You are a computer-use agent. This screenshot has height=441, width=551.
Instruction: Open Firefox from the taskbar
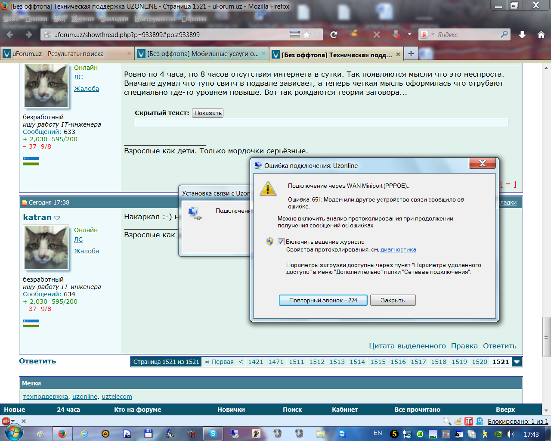click(62, 434)
